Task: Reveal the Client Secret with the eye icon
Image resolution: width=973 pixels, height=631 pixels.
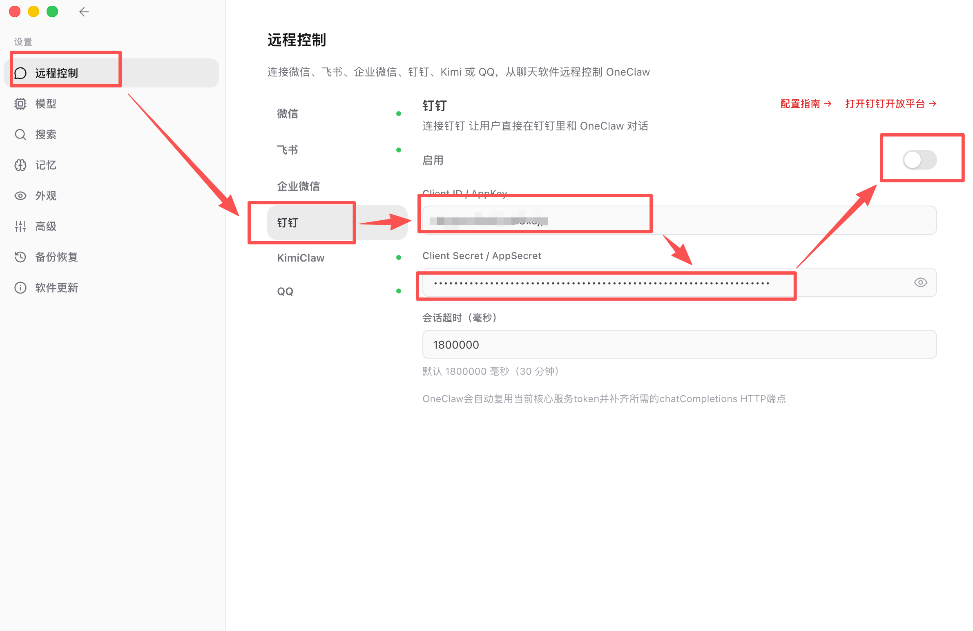Action: click(920, 282)
